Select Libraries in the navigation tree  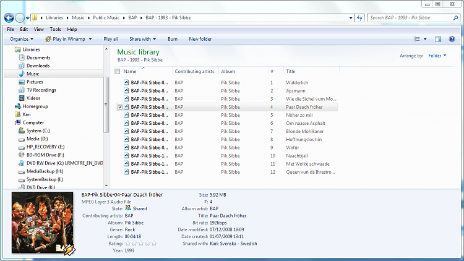pos(31,49)
